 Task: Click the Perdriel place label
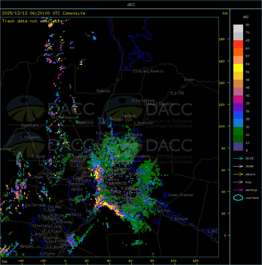coord(77,184)
